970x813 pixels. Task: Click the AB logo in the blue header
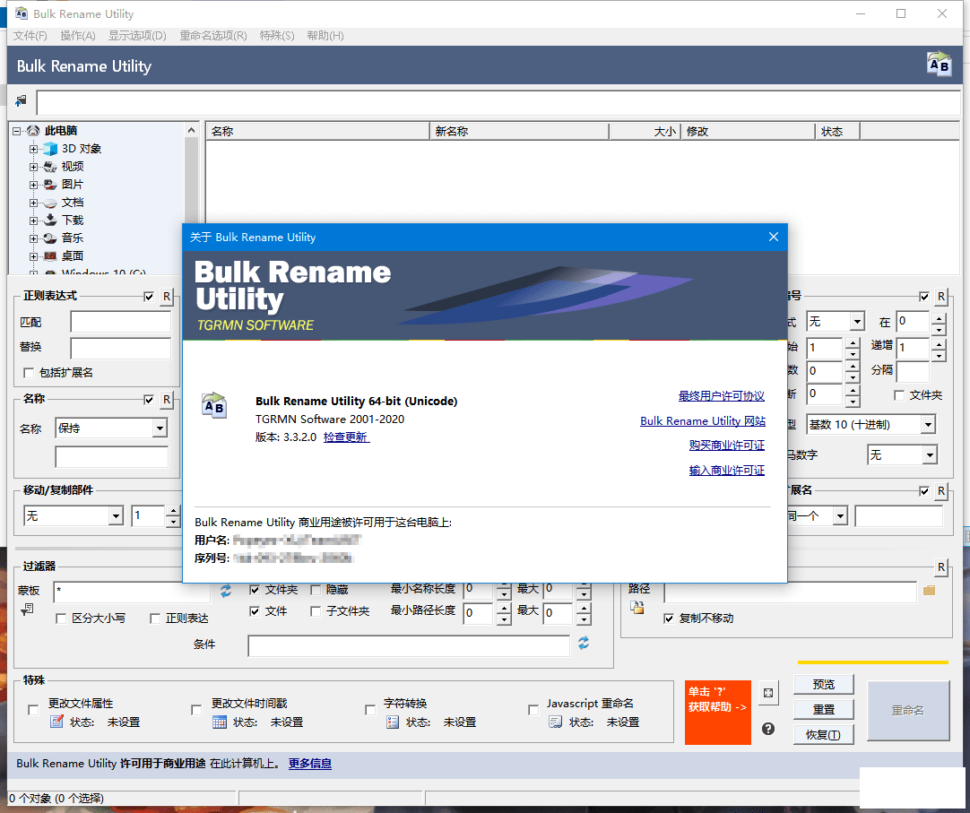939,65
